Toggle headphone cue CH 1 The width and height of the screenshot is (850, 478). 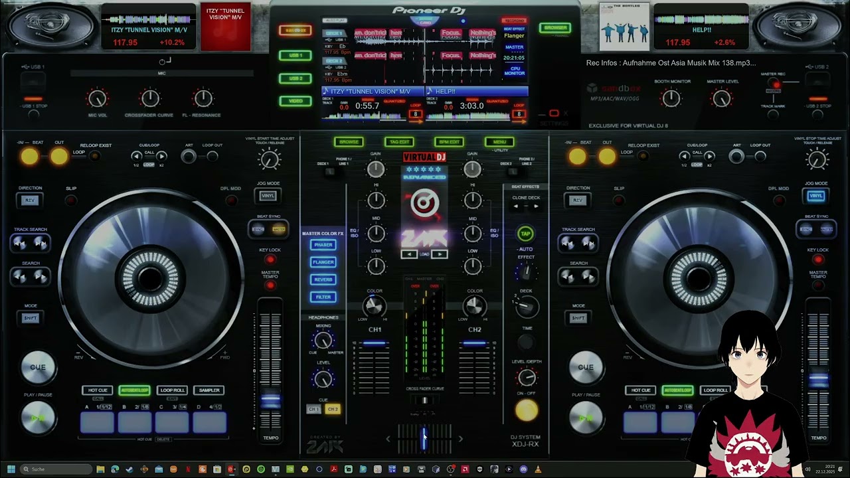click(x=313, y=409)
